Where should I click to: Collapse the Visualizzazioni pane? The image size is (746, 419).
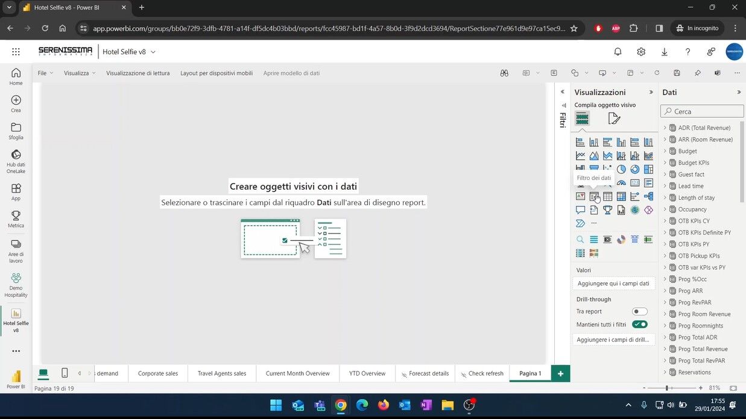tap(651, 92)
